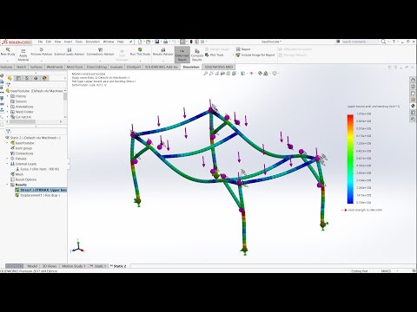Open the Tools menu
The height and width of the screenshot is (312, 417).
(79, 42)
